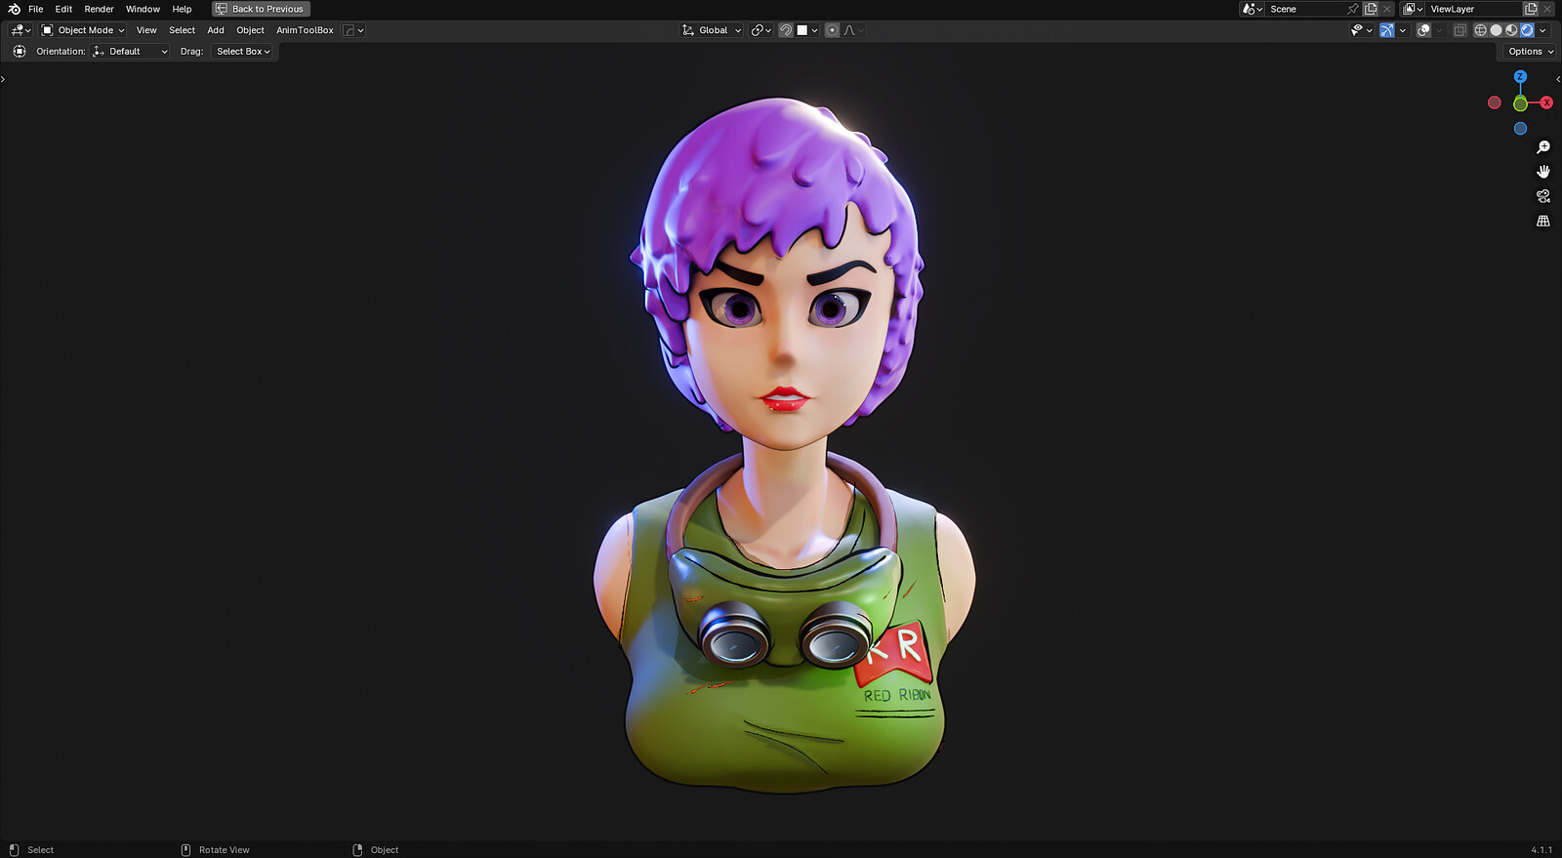The height and width of the screenshot is (858, 1562).
Task: Open the viewport Select menu
Action: pos(182,30)
